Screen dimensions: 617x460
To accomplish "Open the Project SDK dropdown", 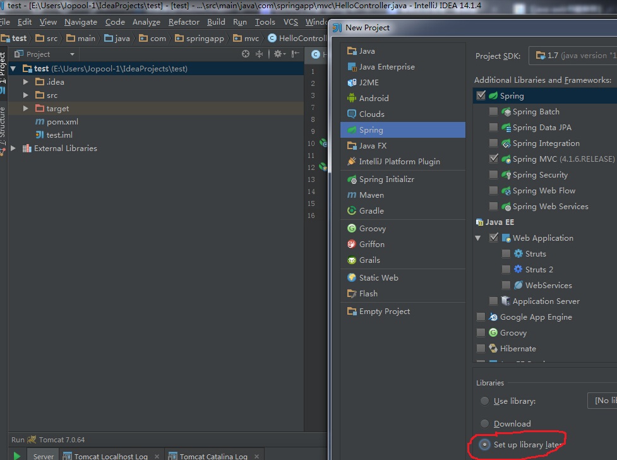I will [573, 56].
